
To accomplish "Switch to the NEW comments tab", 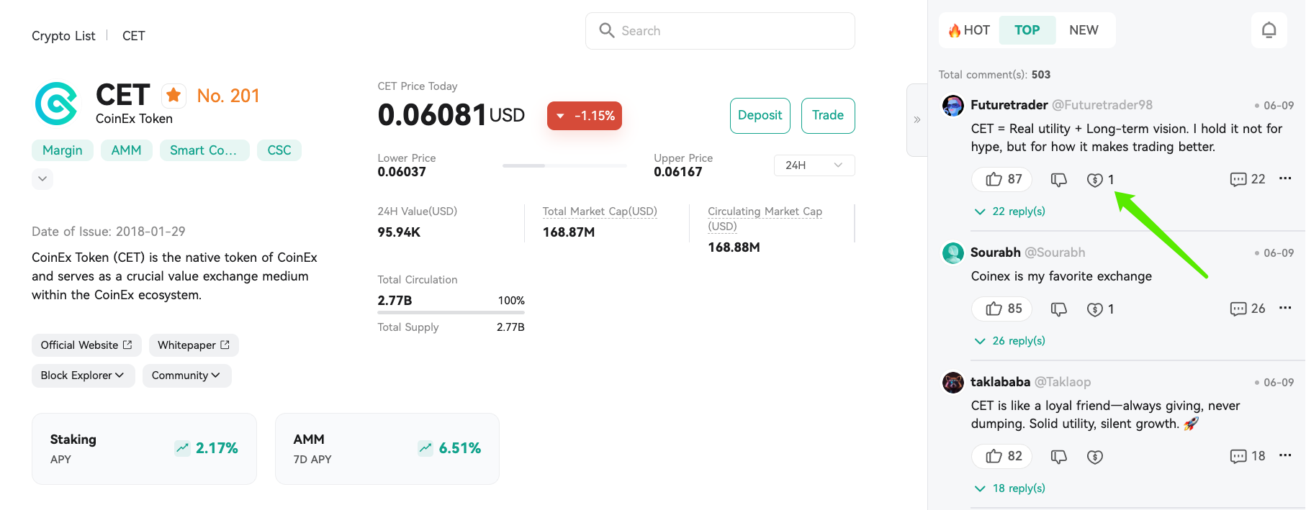I will coord(1084,30).
